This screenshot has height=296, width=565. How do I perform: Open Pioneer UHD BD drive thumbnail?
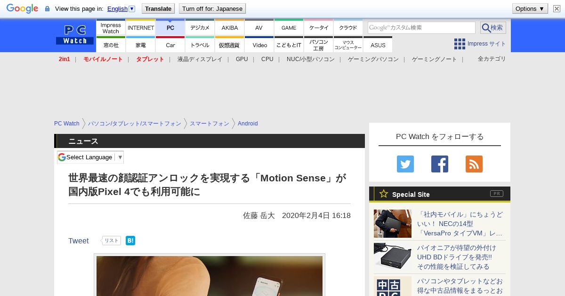pos(393,257)
